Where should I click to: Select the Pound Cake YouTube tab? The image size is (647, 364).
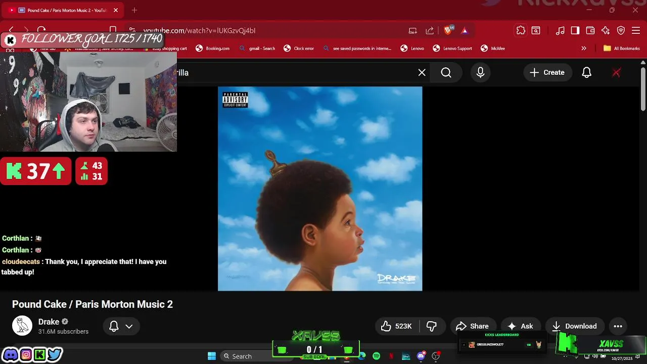coord(63,10)
